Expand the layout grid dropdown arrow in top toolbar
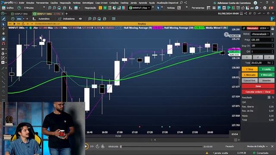This screenshot has height=155, width=276. pos(80,8)
